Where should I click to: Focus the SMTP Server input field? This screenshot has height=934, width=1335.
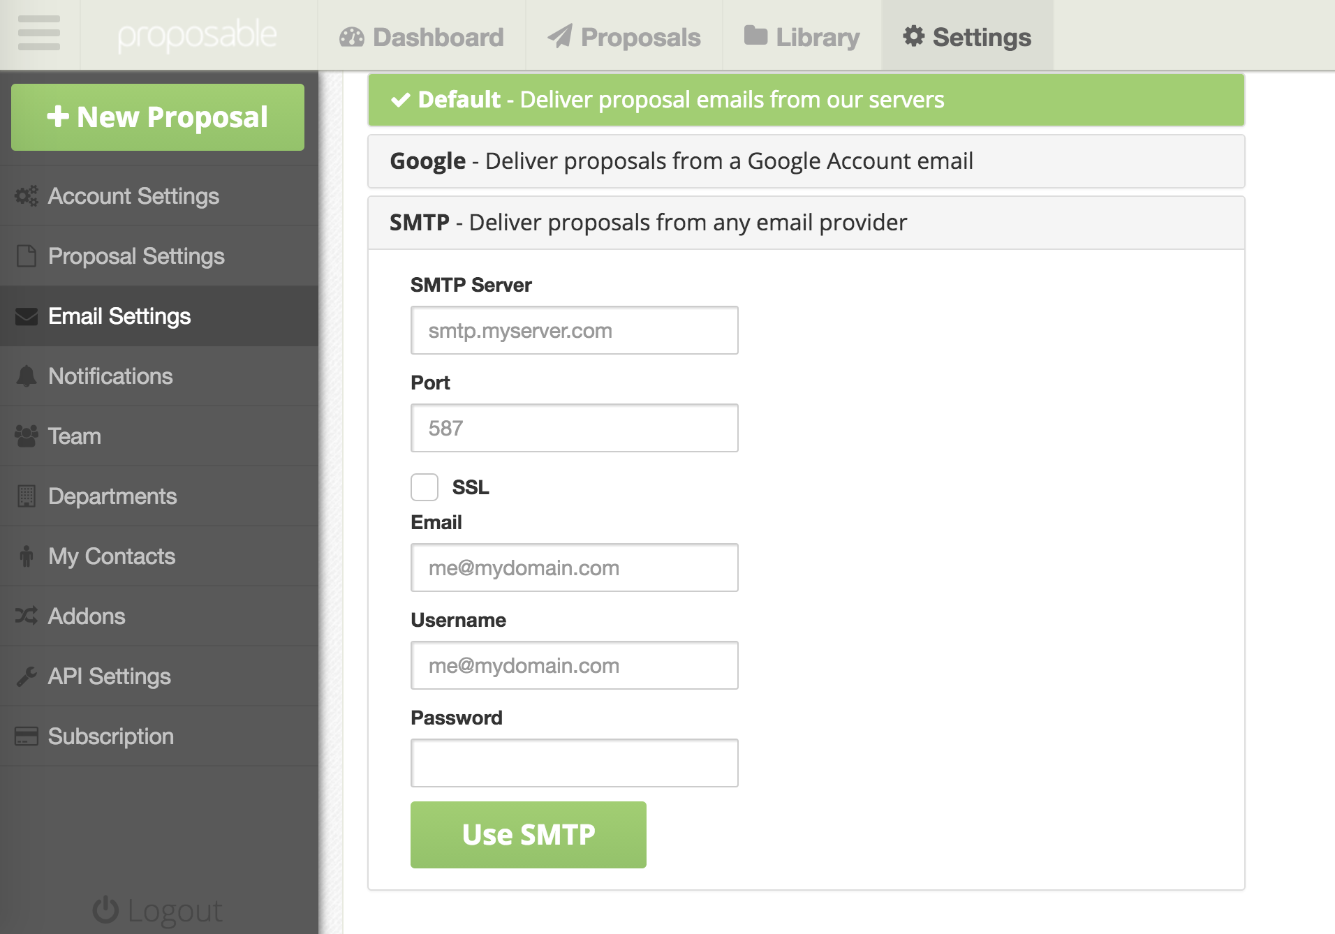575,330
